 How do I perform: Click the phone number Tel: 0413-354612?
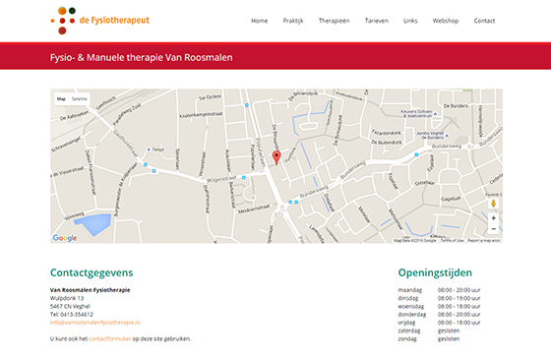[71, 315]
